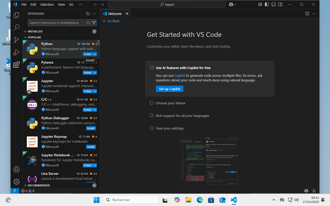
Task: Click Install button for Pylance
Action: [88, 73]
